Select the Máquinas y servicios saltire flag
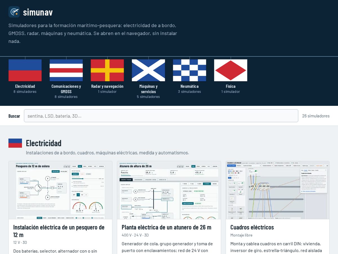The height and width of the screenshot is (254, 338). (148, 70)
